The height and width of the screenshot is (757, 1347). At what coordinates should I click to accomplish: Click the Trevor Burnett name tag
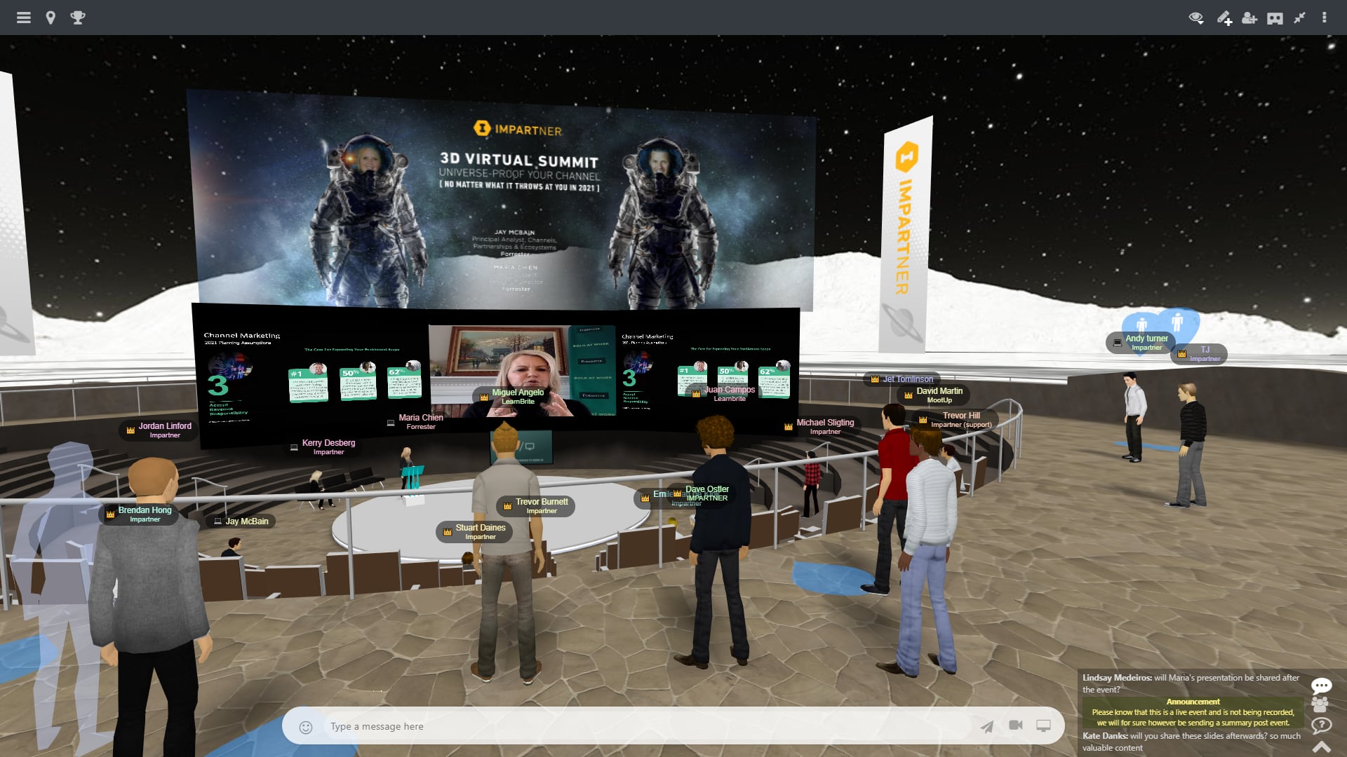pyautogui.click(x=535, y=506)
